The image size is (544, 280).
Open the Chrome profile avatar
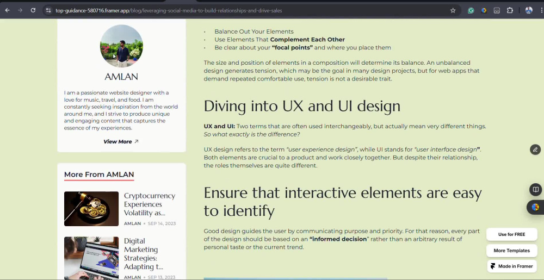(529, 10)
